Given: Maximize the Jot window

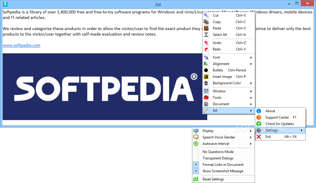Looking at the screenshot, I should point(297,3).
